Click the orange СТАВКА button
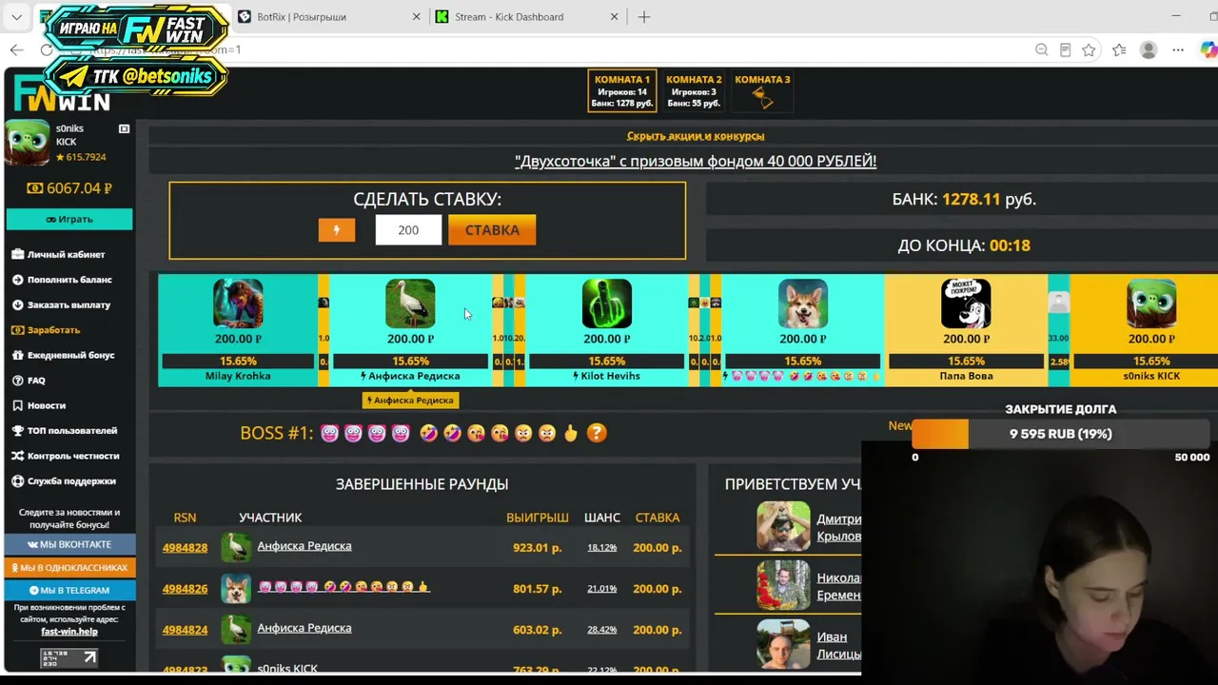Screen dimensions: 1218x685 [x=492, y=229]
